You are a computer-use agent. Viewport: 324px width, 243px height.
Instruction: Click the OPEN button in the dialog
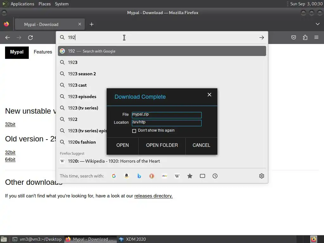click(122, 145)
